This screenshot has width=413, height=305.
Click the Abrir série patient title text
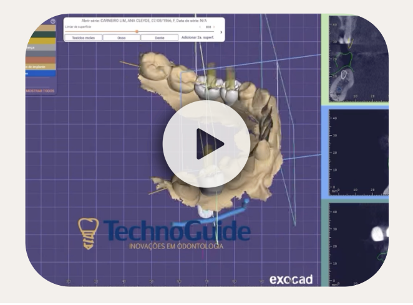click(144, 21)
